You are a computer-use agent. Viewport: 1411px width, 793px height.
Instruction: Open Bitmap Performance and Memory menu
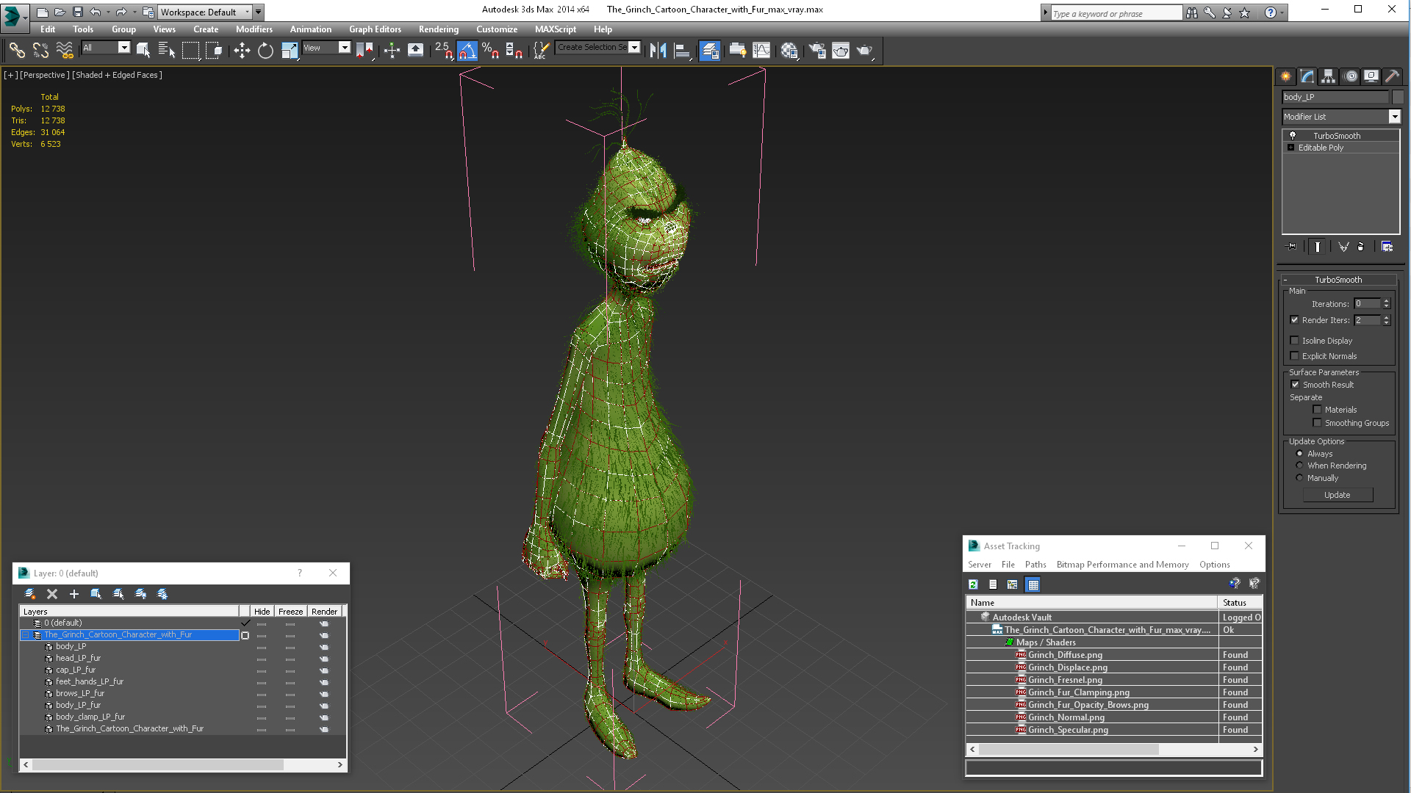[x=1121, y=565]
